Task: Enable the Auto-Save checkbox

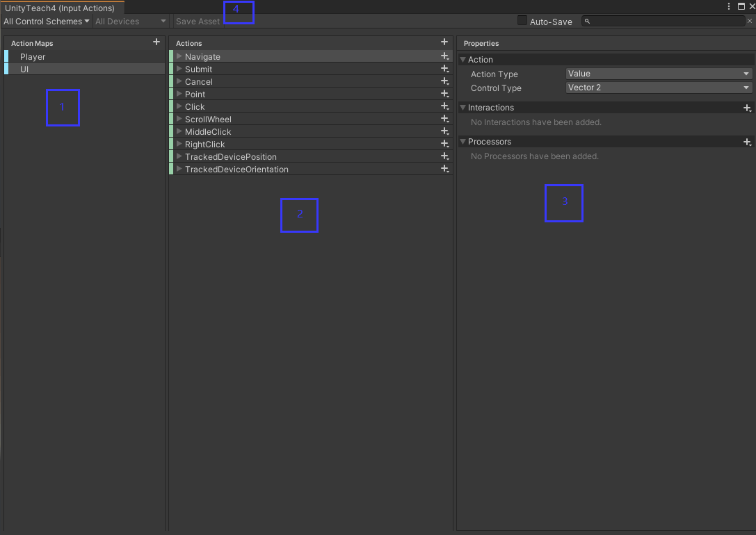Action: (522, 21)
